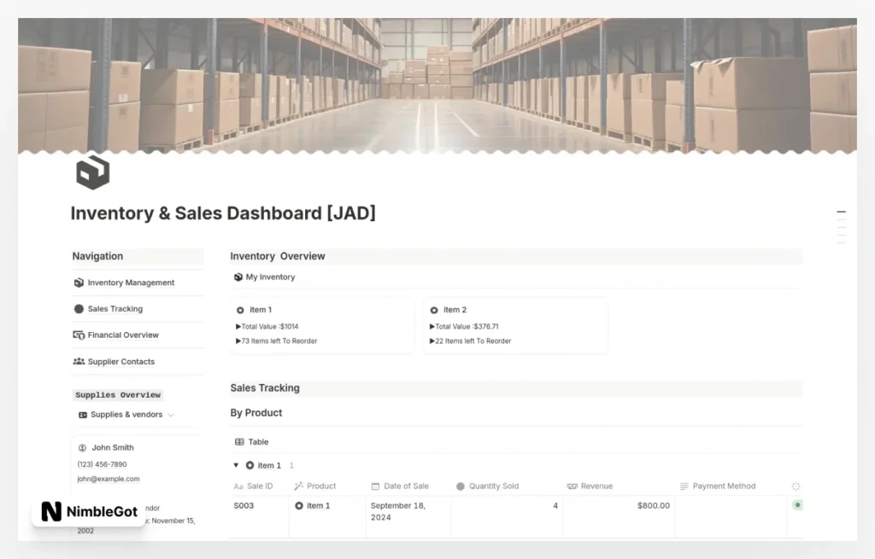This screenshot has height=559, width=875.
Task: Switch to the Table view tab
Action: click(x=251, y=441)
